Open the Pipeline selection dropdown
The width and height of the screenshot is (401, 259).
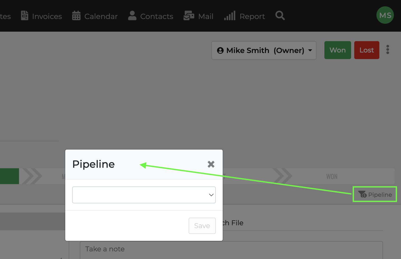(144, 195)
